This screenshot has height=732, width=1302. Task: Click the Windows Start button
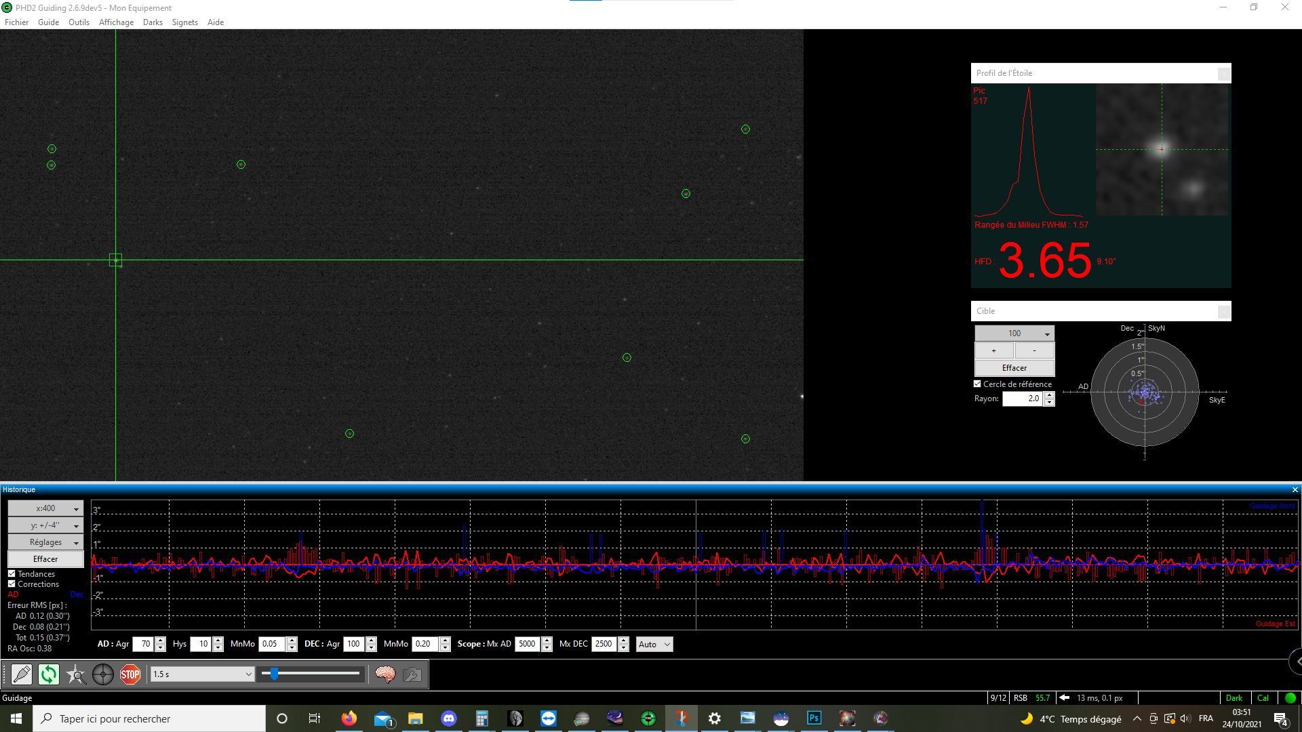point(16,718)
